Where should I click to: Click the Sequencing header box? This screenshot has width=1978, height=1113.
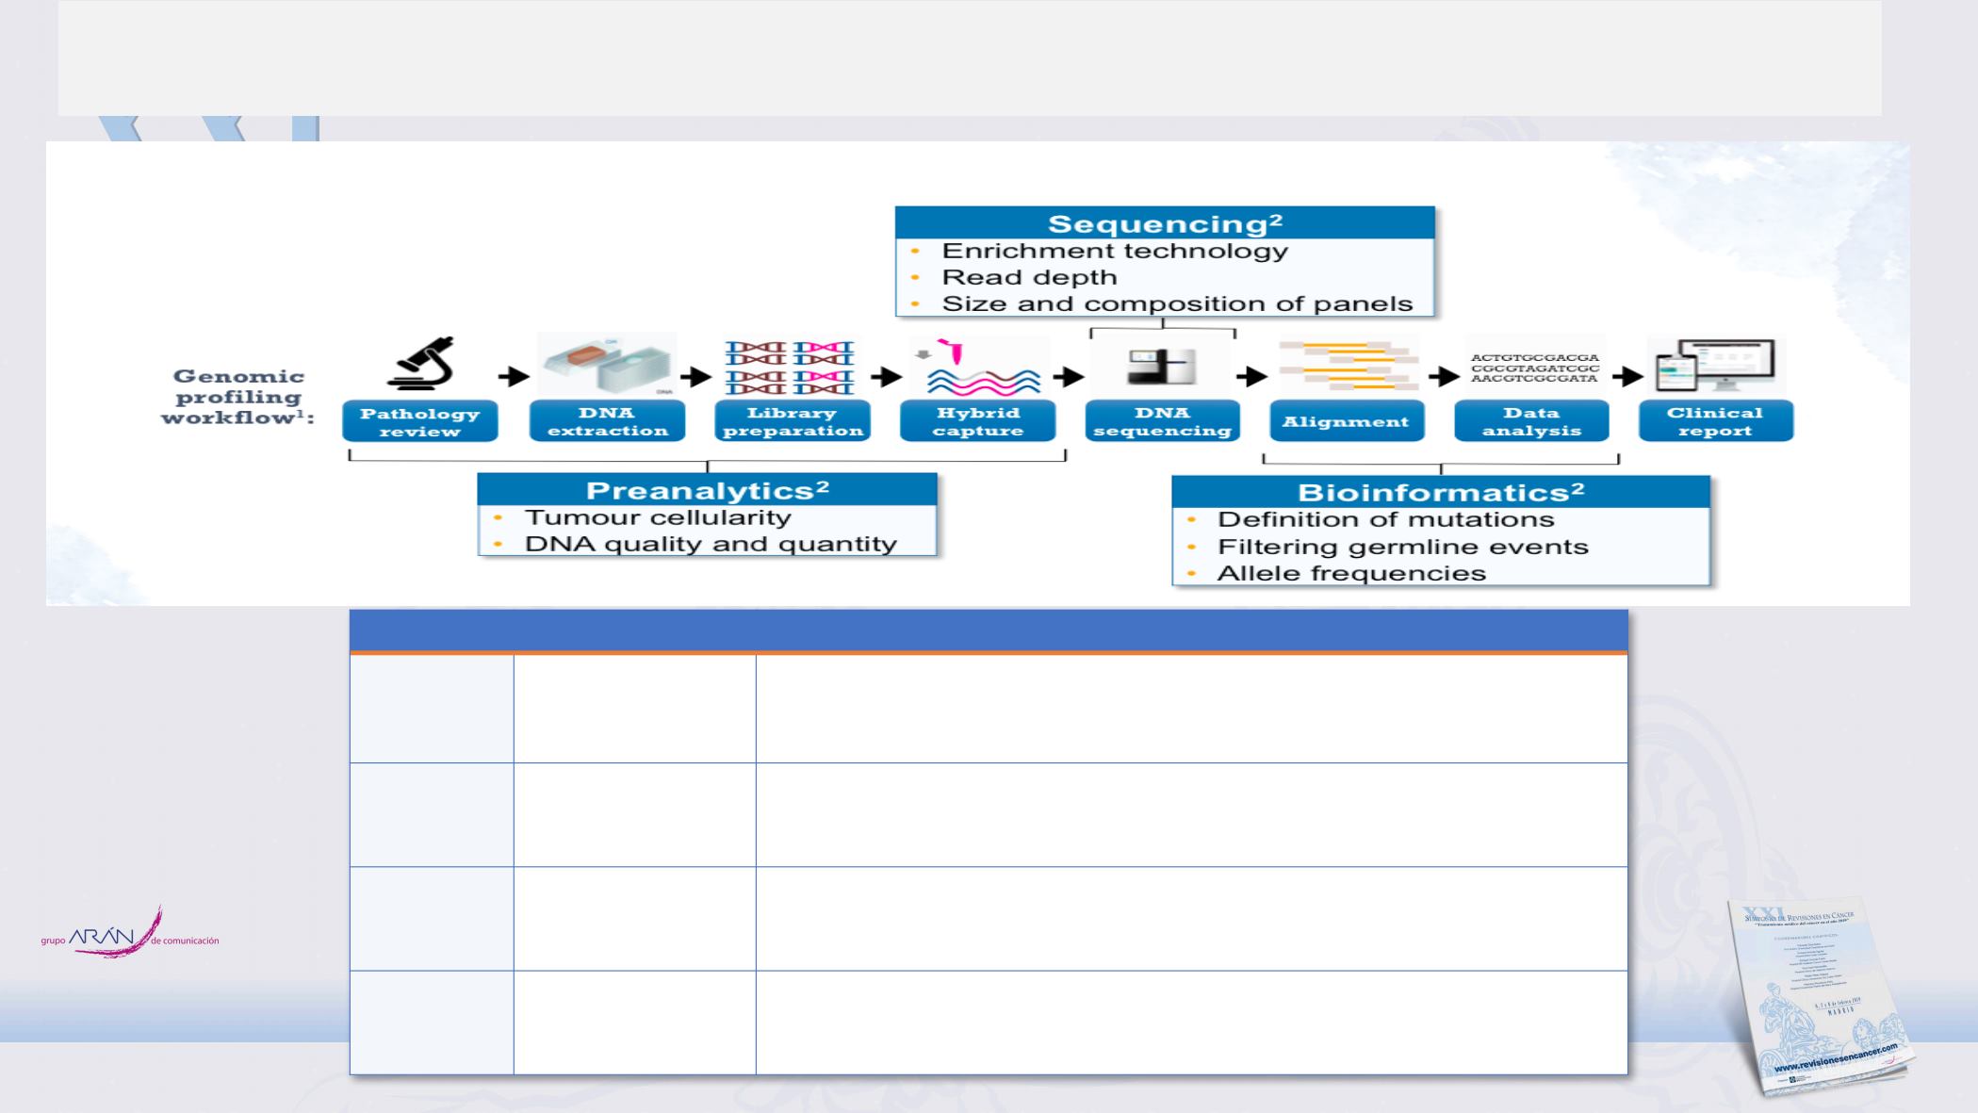click(x=1165, y=223)
